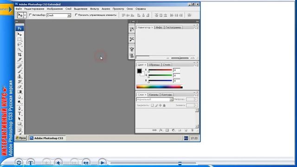Collapse panels with right double-arrow
Screen dimensions: 297x167
click(197, 22)
